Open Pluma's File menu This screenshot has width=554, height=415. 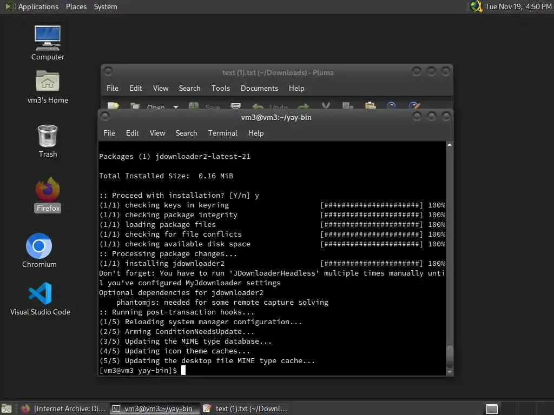[x=113, y=88]
